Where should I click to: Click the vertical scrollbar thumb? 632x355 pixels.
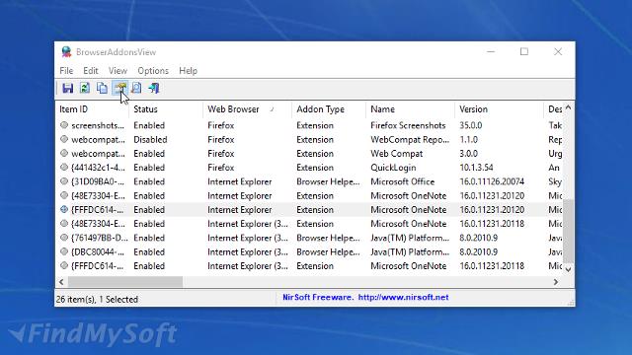pyautogui.click(x=569, y=232)
